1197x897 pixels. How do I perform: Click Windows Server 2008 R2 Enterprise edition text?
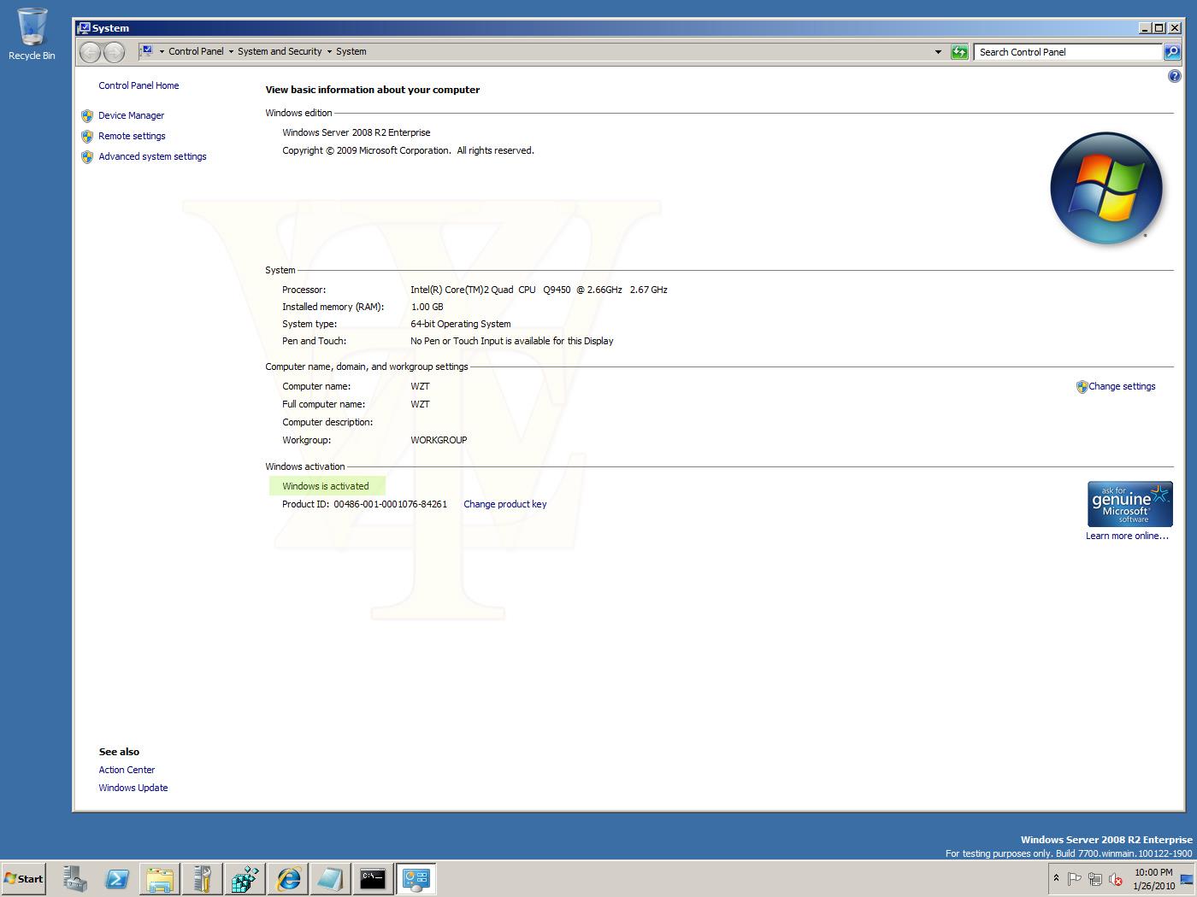coord(357,132)
